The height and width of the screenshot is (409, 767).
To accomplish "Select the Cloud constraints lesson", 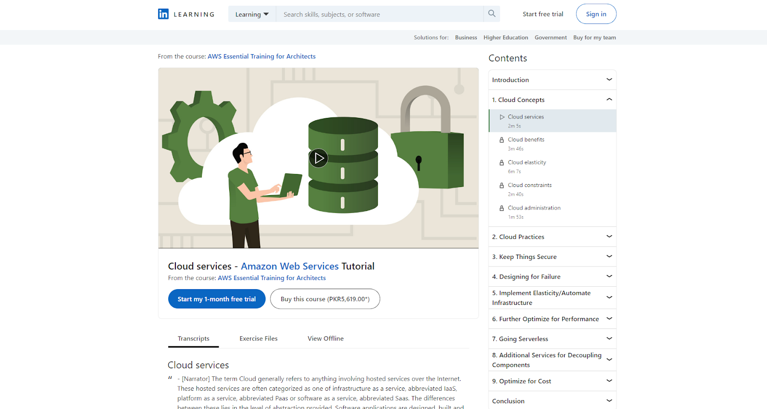I will pyautogui.click(x=552, y=189).
